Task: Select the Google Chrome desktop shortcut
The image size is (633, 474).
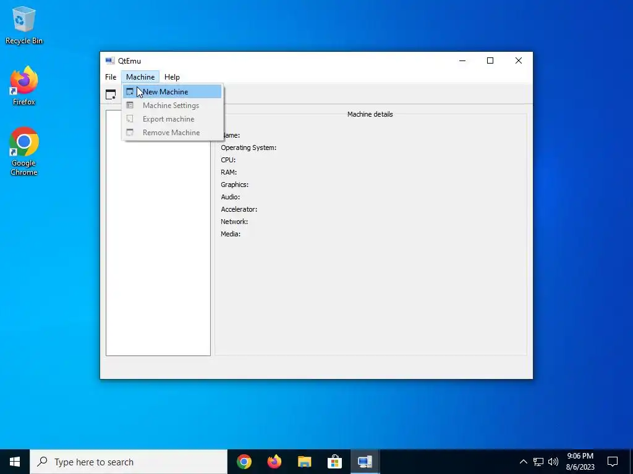Action: [x=24, y=152]
